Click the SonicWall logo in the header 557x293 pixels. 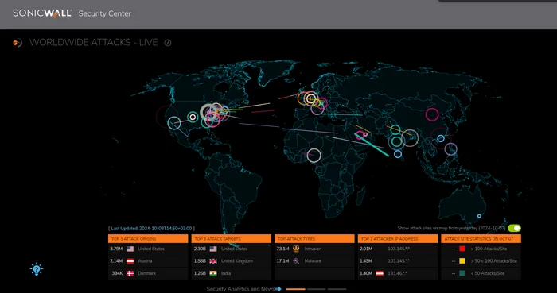42,13
